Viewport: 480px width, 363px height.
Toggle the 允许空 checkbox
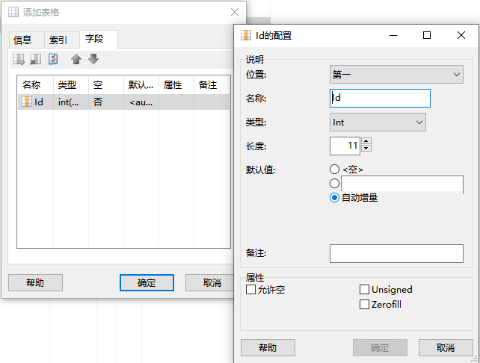coord(250,289)
